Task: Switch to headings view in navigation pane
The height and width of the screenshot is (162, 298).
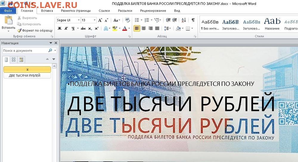Action: click(6, 60)
